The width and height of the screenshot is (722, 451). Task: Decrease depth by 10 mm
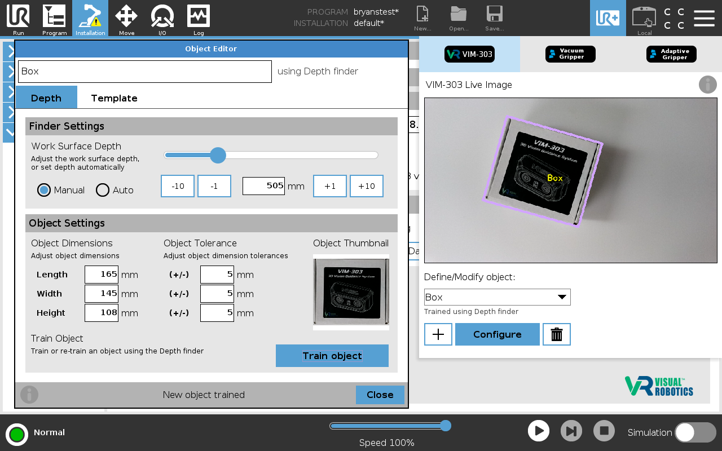coord(178,186)
